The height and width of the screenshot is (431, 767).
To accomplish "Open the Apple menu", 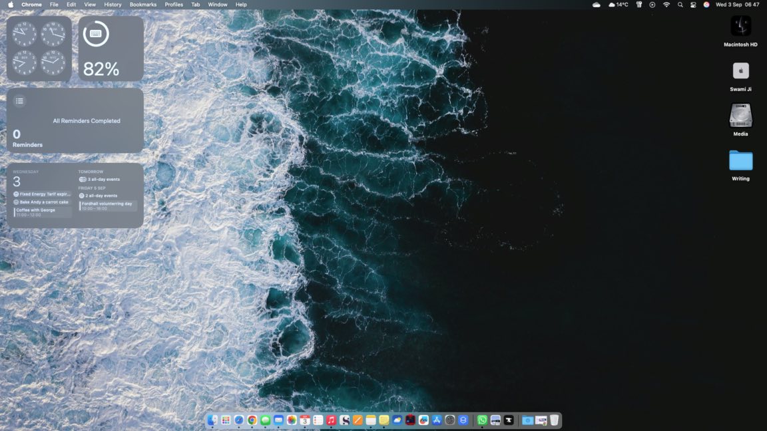I will [10, 5].
